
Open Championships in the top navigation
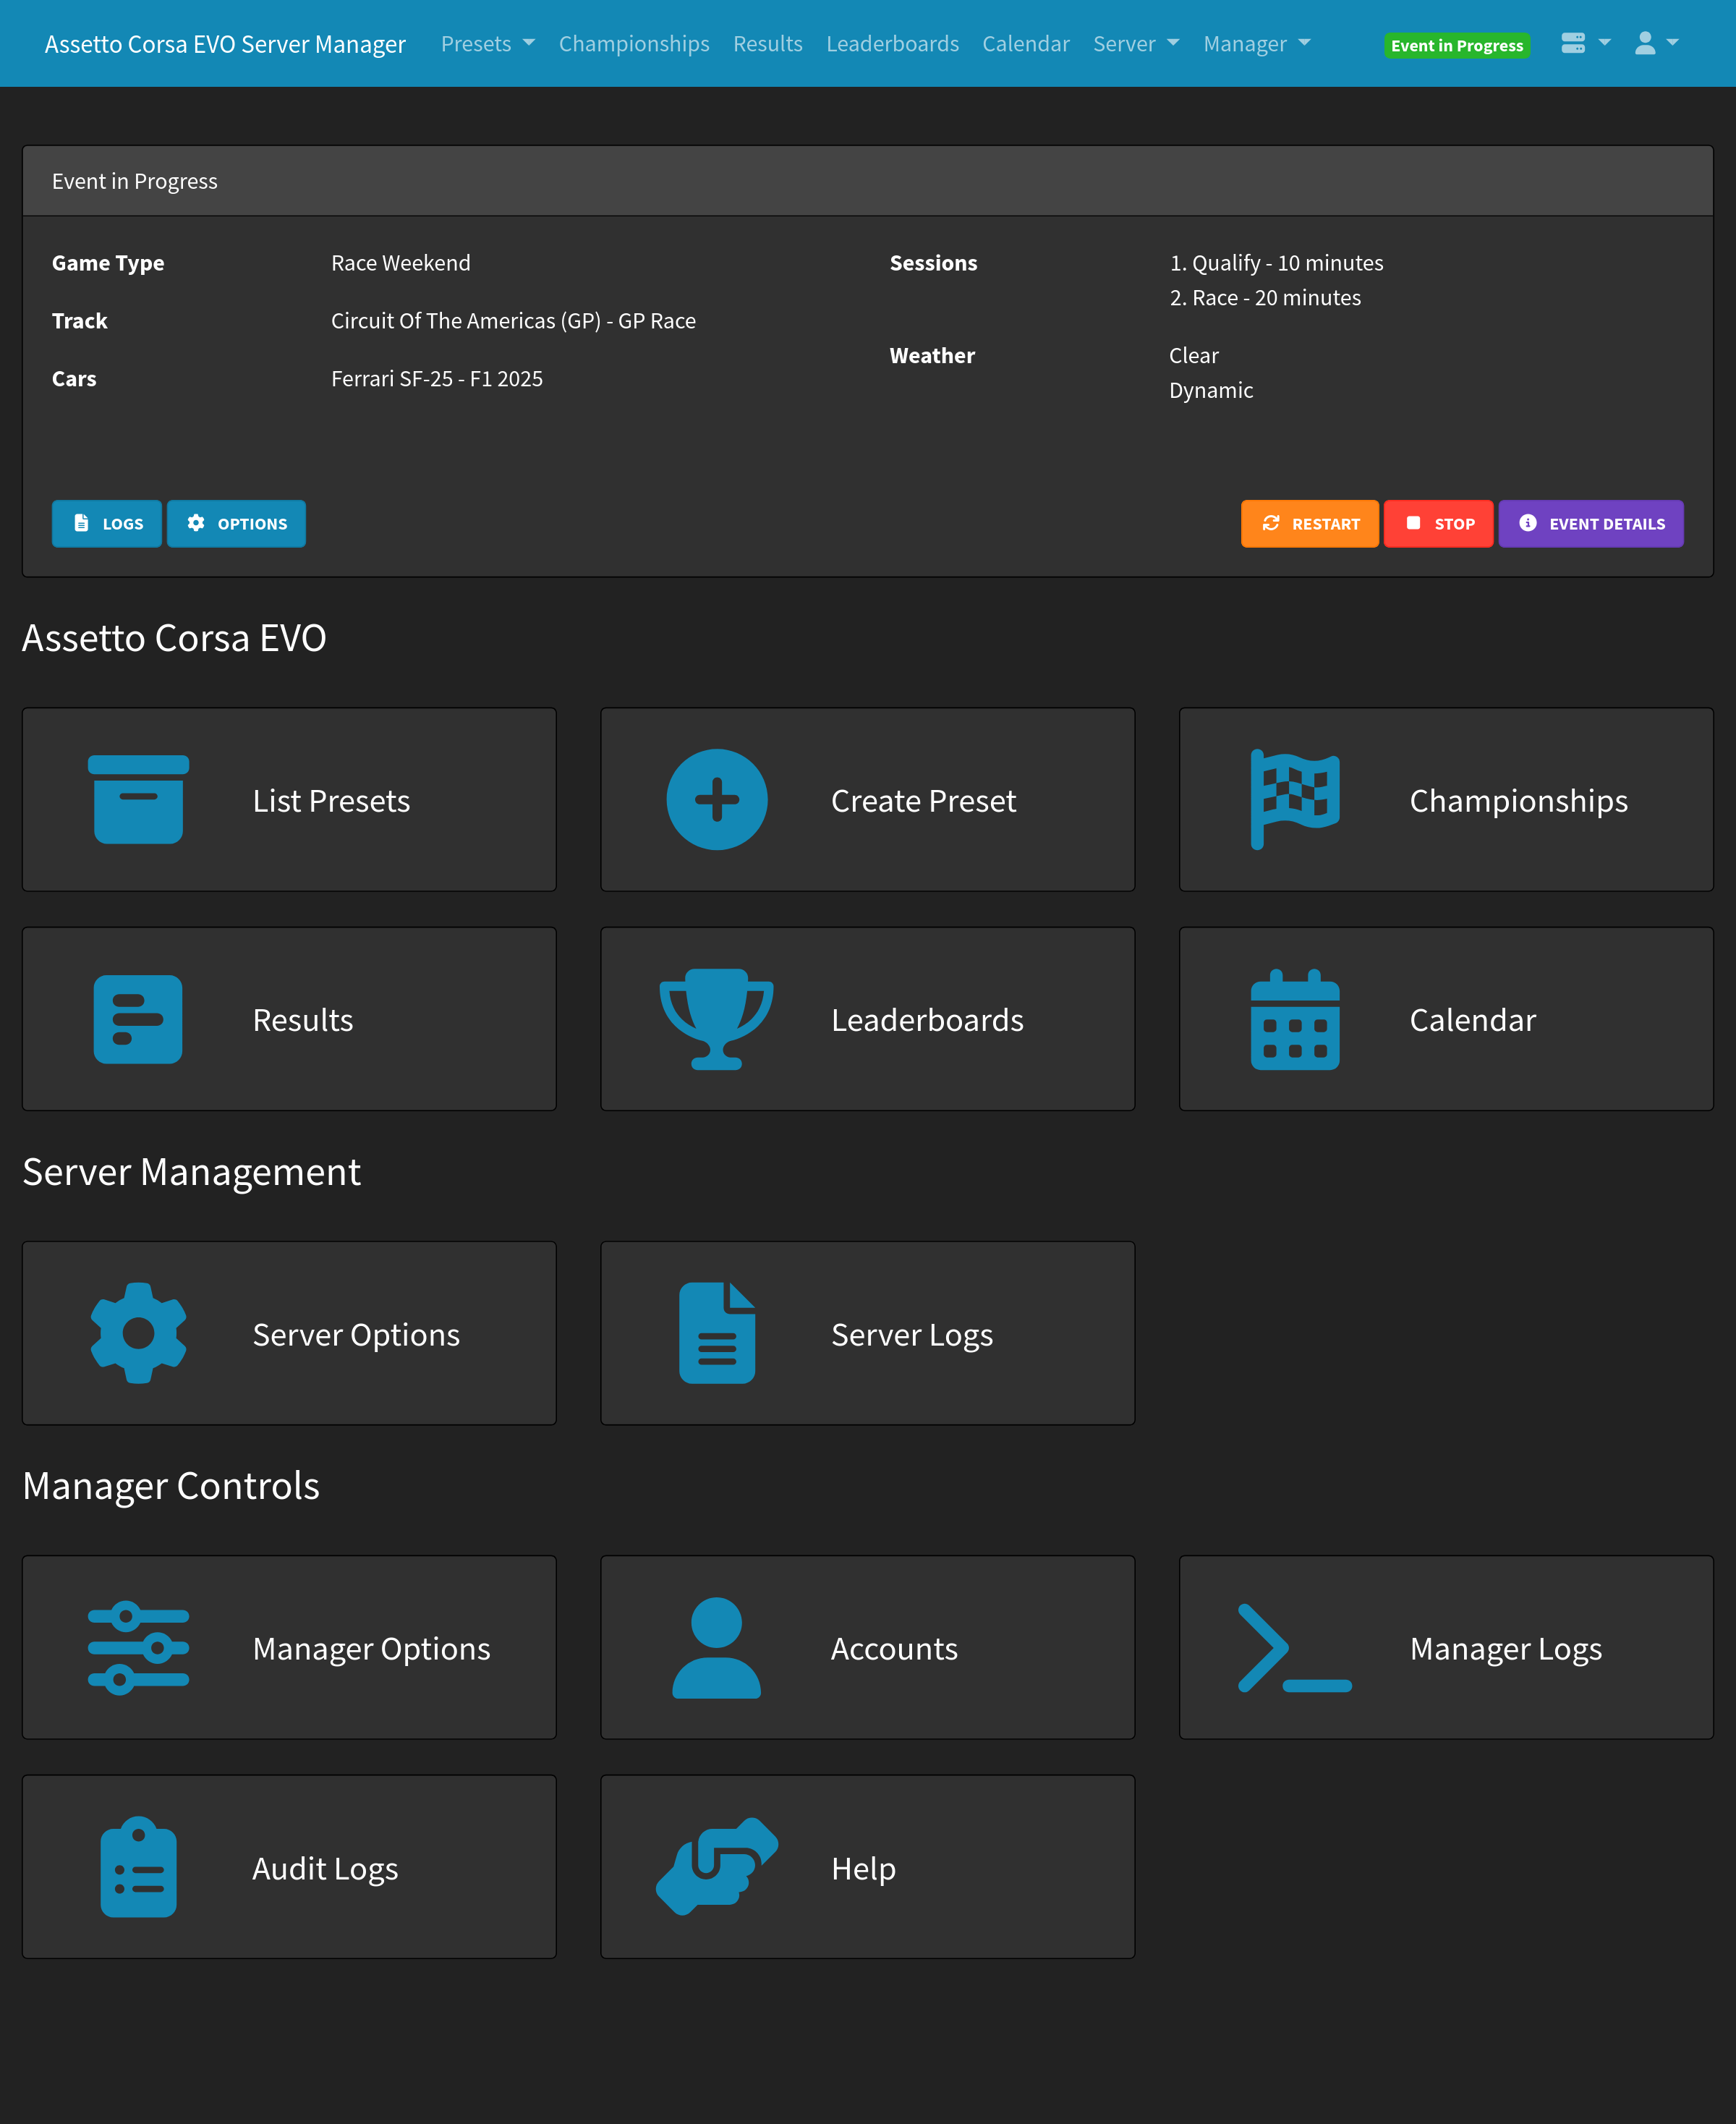click(634, 43)
